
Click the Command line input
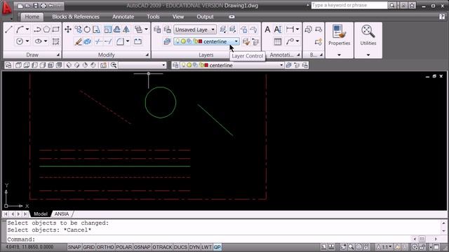click(209, 239)
